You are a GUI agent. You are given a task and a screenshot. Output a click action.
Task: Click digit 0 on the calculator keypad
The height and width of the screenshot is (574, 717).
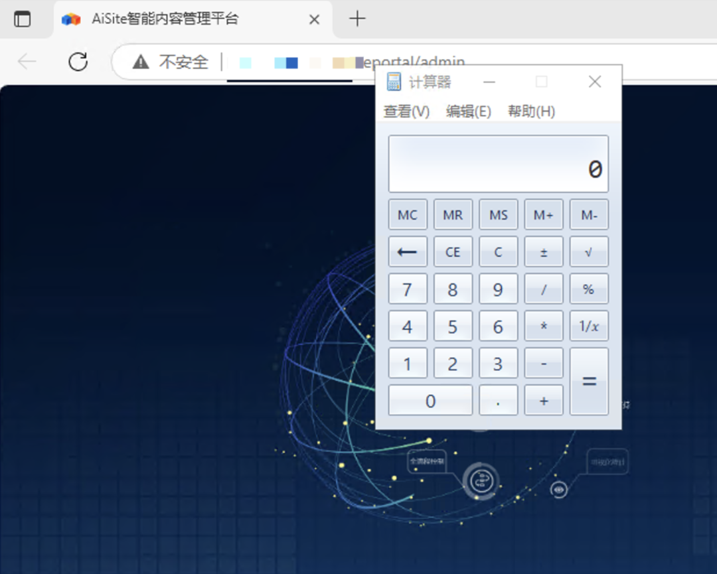(430, 400)
